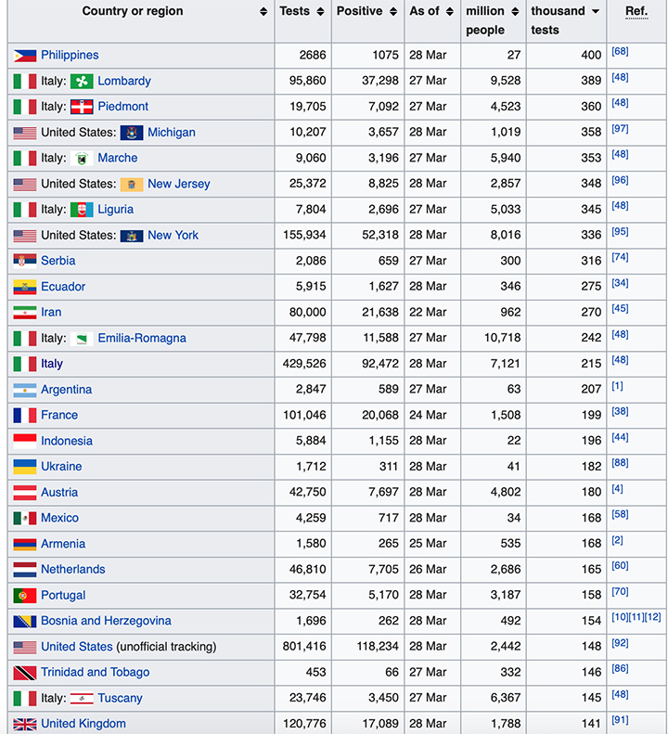
Task: Open the Emilia-Romagna link
Action: coord(142,338)
